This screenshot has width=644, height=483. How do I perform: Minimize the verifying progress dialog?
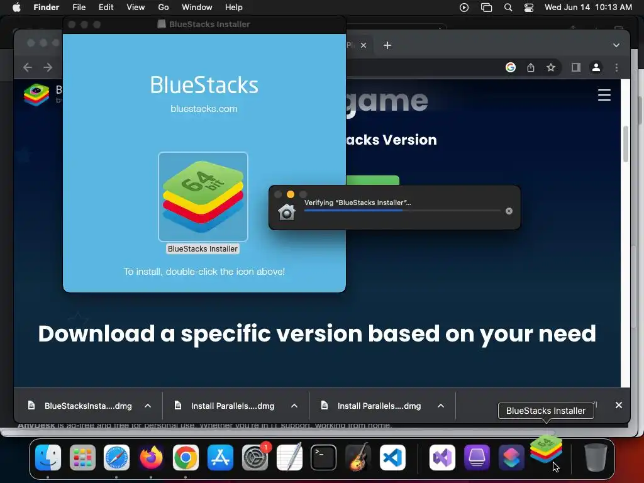pos(291,194)
